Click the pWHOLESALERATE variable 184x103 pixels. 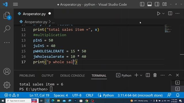coord(49,51)
